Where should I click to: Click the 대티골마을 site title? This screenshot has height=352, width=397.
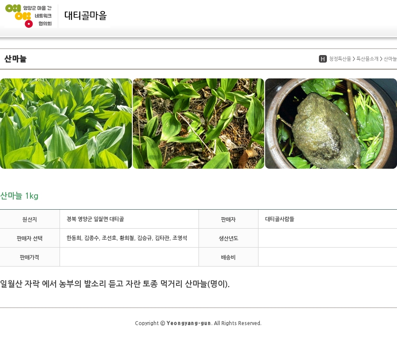point(86,16)
